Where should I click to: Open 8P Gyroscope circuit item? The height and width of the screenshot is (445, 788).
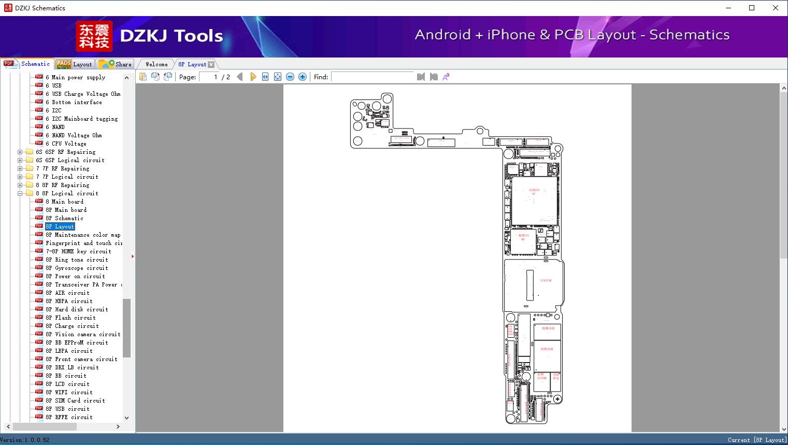(77, 268)
